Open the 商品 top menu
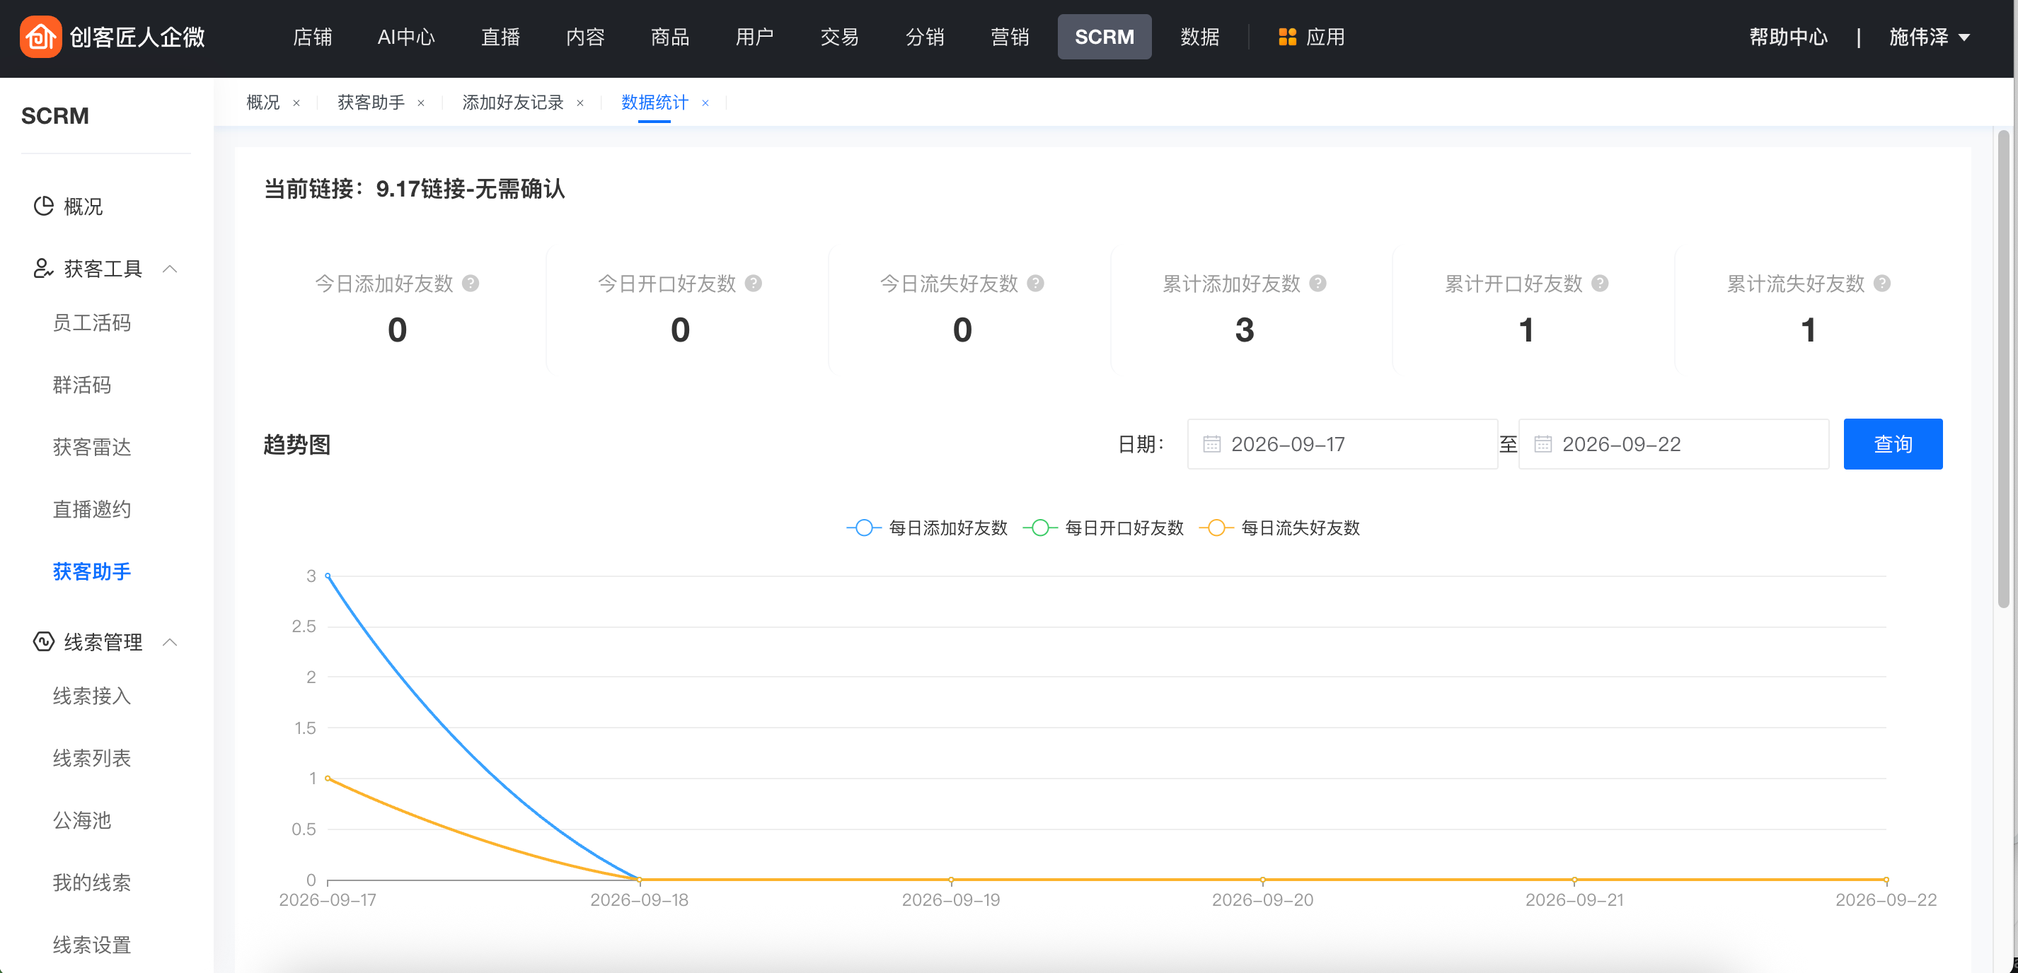 pyautogui.click(x=670, y=37)
